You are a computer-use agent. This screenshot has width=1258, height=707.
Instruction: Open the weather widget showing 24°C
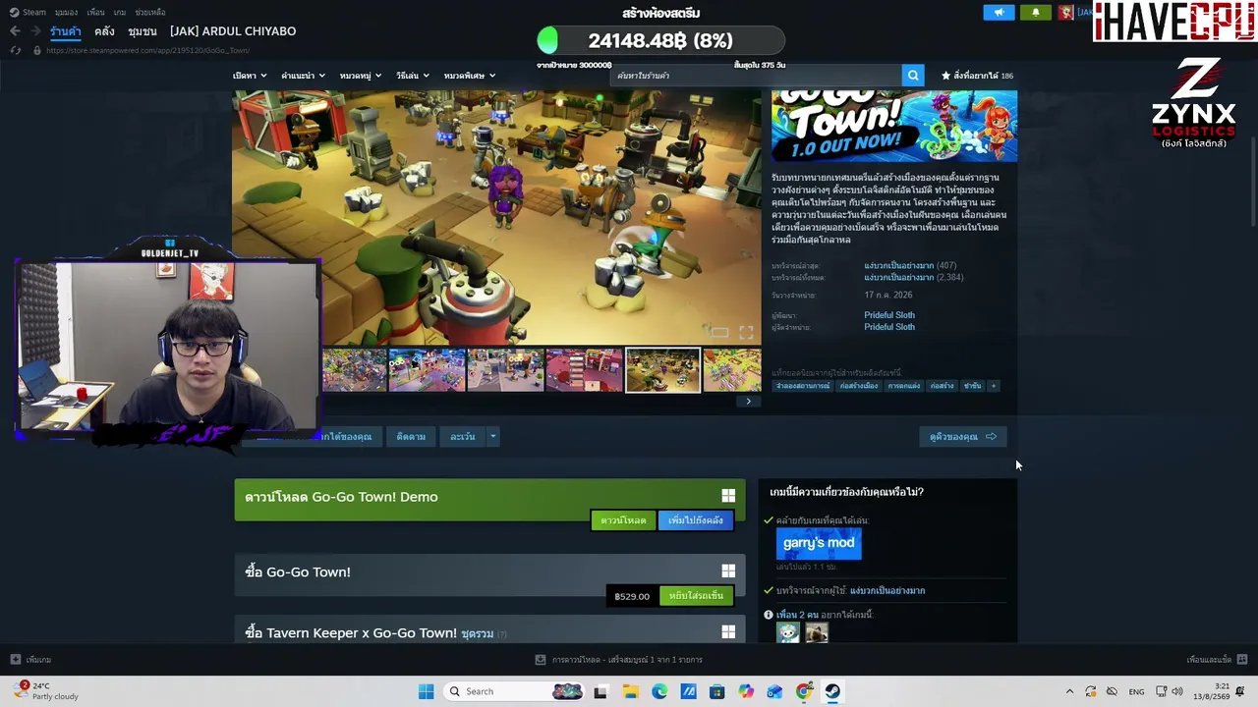pyautogui.click(x=47, y=691)
